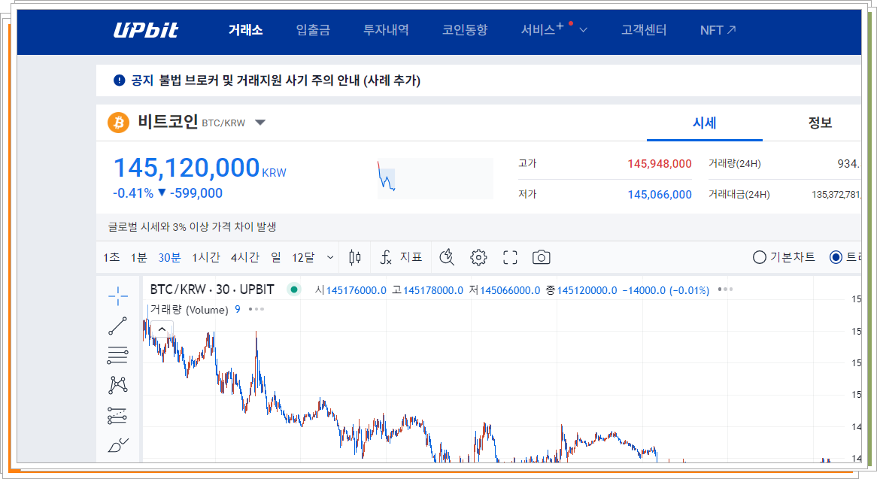Click the UPbit logo

point(145,30)
